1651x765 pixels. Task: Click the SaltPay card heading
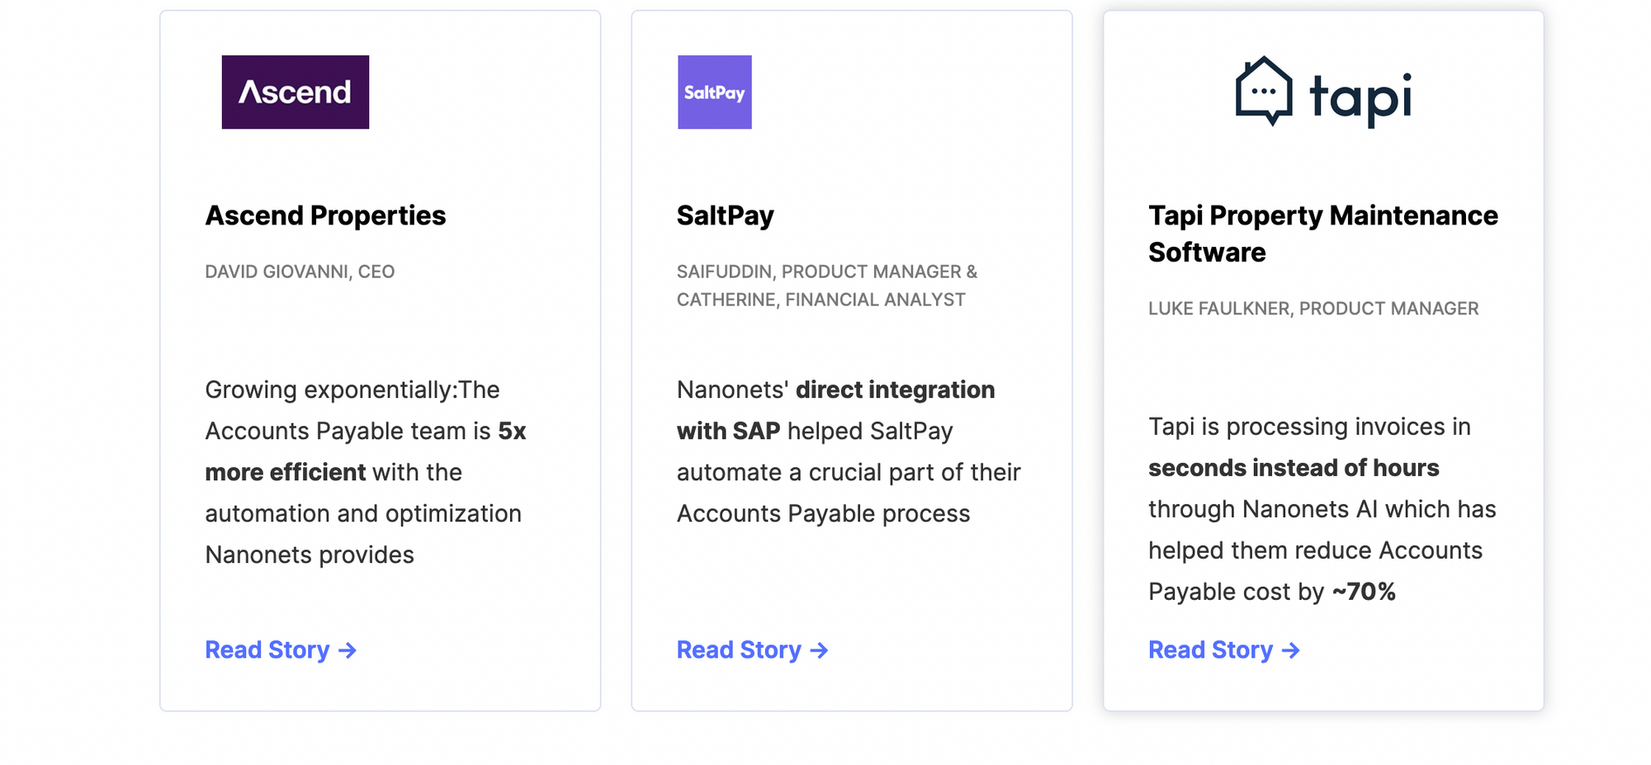coord(725,215)
